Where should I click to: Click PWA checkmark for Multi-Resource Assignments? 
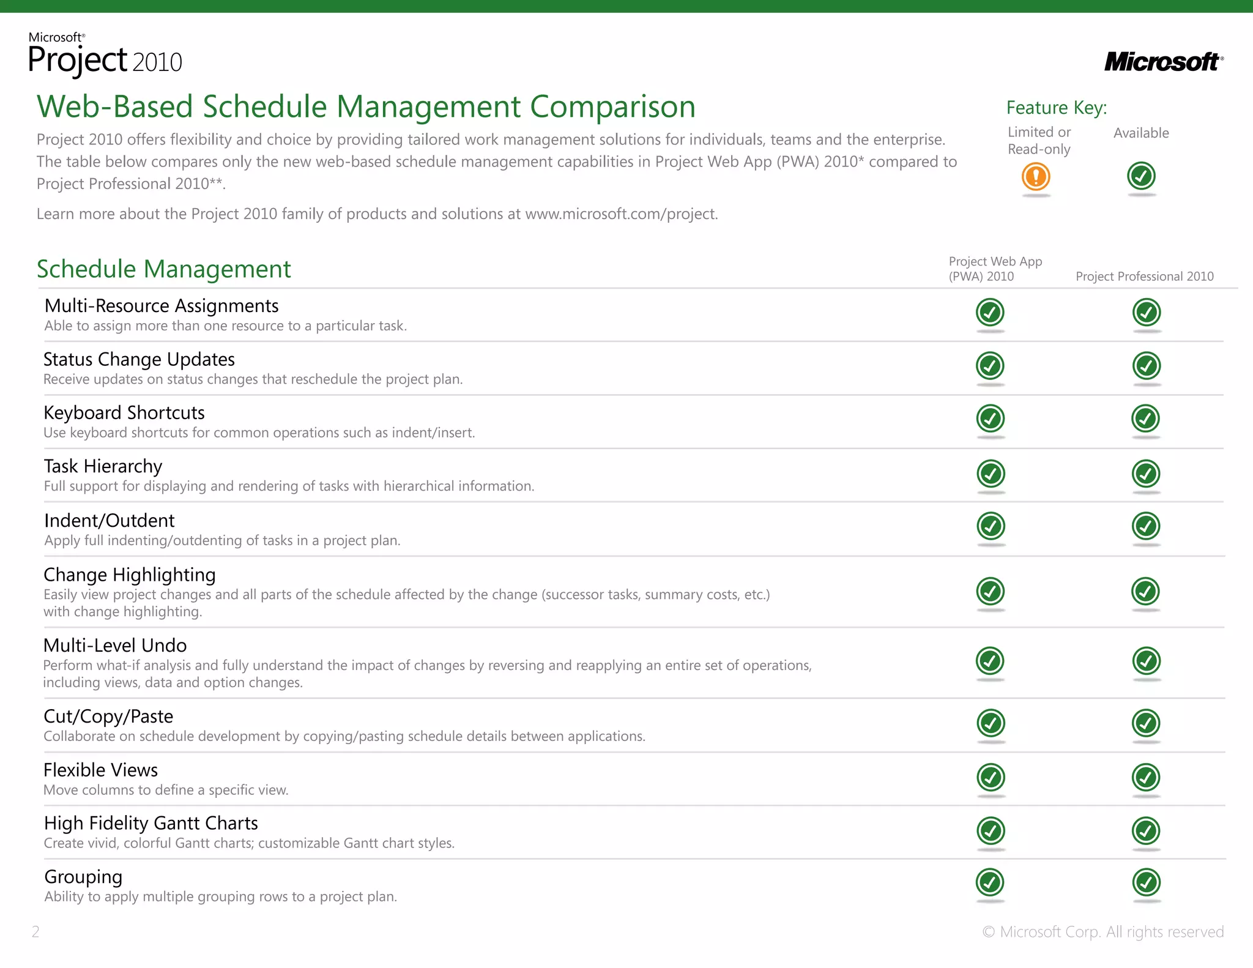pyautogui.click(x=990, y=313)
